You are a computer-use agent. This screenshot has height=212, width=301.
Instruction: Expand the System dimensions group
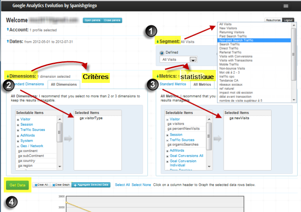[18, 141]
